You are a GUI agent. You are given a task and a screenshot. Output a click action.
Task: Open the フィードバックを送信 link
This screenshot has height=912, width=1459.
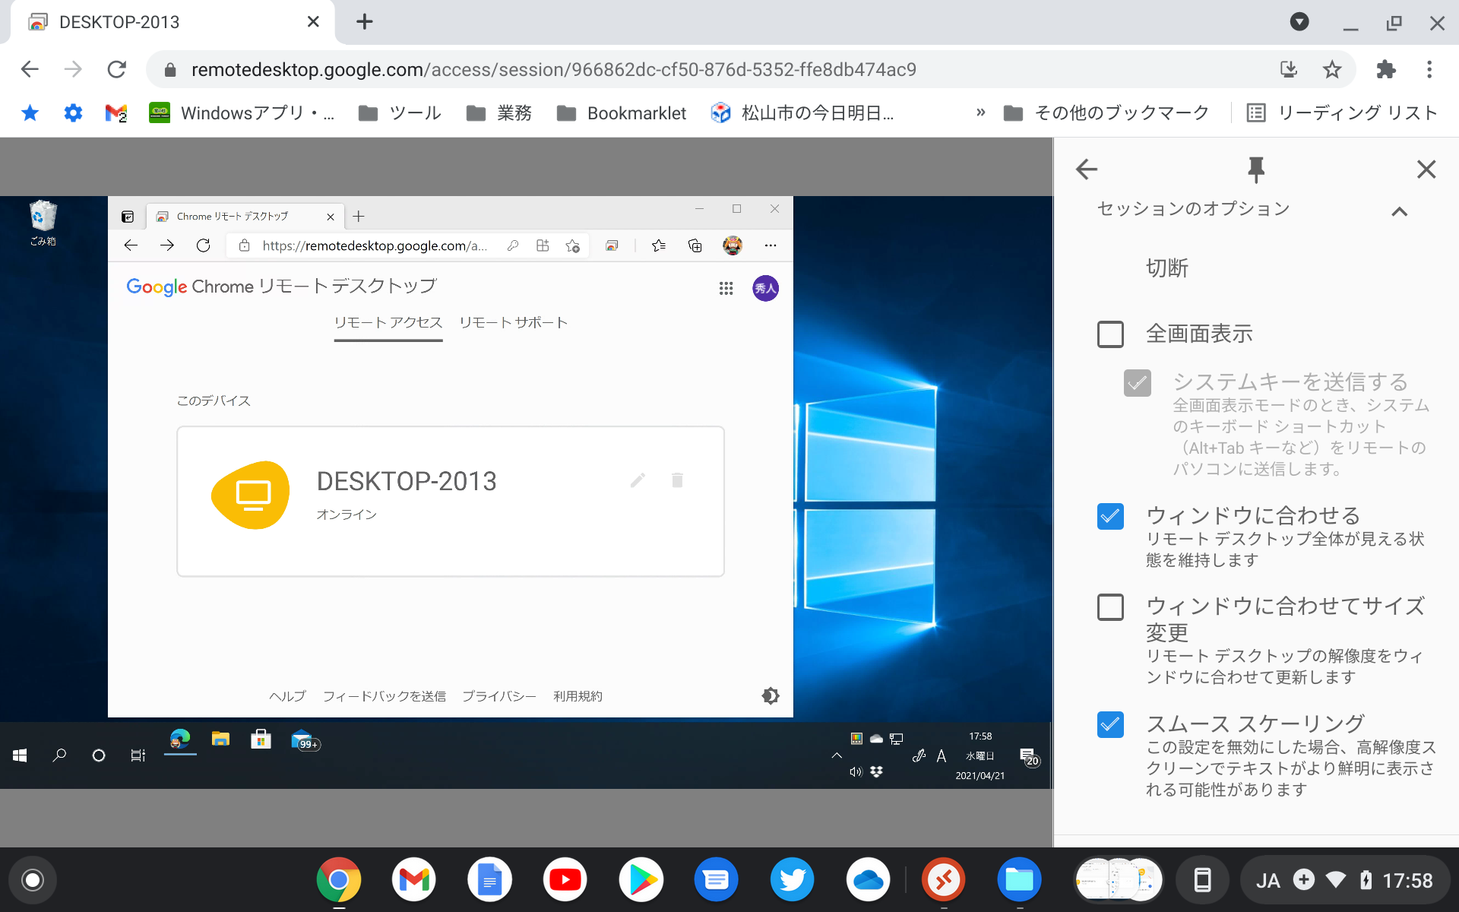pyautogui.click(x=385, y=695)
